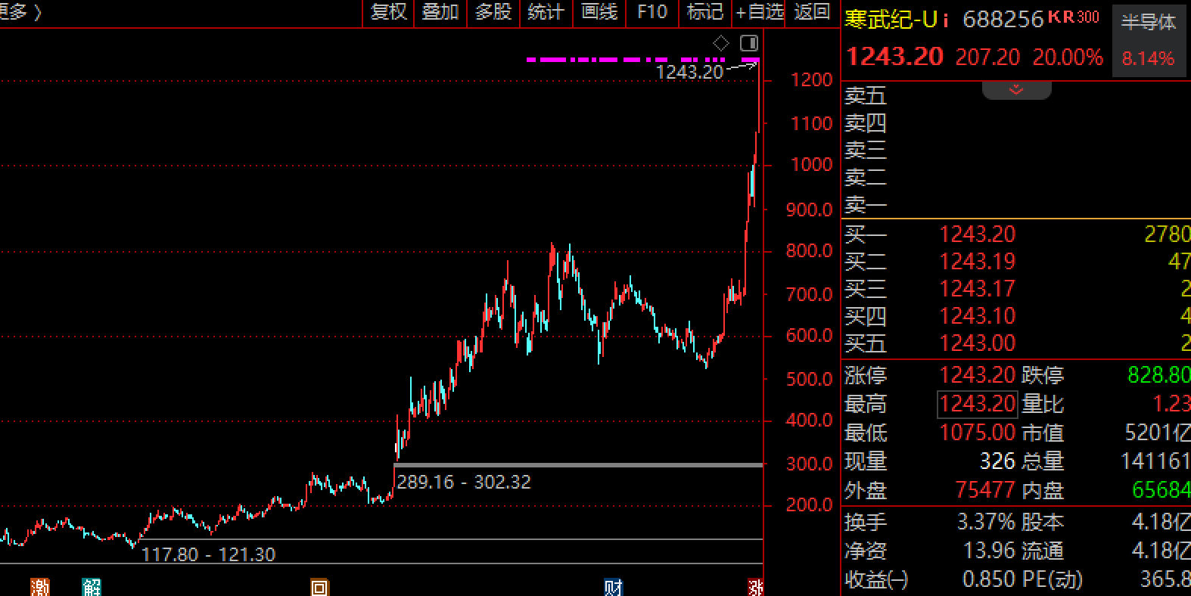The image size is (1191, 596).
Task: Click the 117.80 - 121.30 gap label
Action: (208, 554)
